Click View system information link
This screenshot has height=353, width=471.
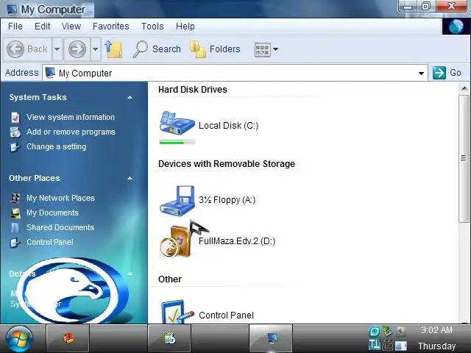pos(71,117)
